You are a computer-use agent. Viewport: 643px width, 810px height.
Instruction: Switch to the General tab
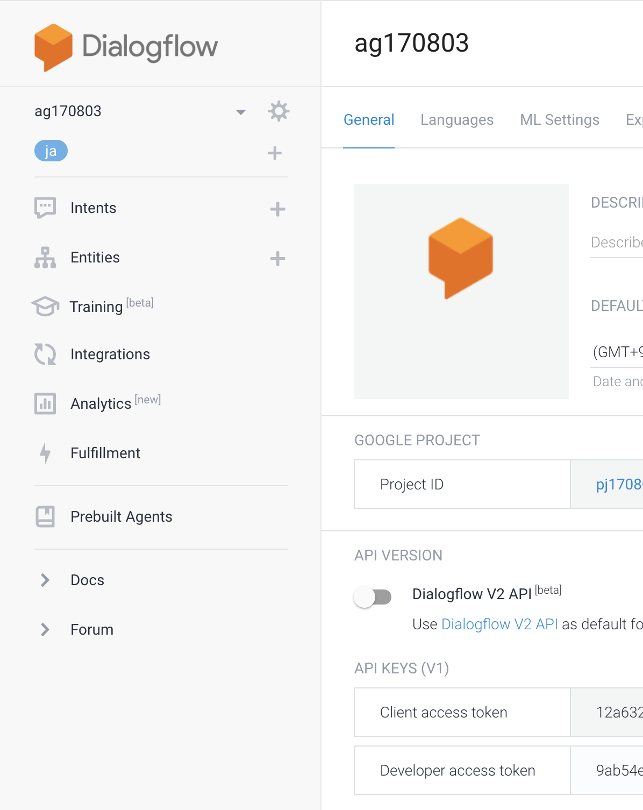(369, 120)
